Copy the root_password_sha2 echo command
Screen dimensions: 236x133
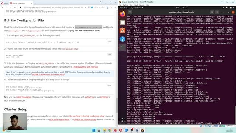click(110, 41)
